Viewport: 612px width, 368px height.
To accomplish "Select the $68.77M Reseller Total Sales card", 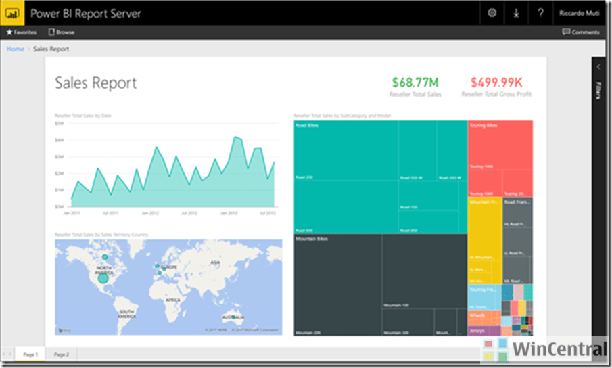I will coord(415,87).
